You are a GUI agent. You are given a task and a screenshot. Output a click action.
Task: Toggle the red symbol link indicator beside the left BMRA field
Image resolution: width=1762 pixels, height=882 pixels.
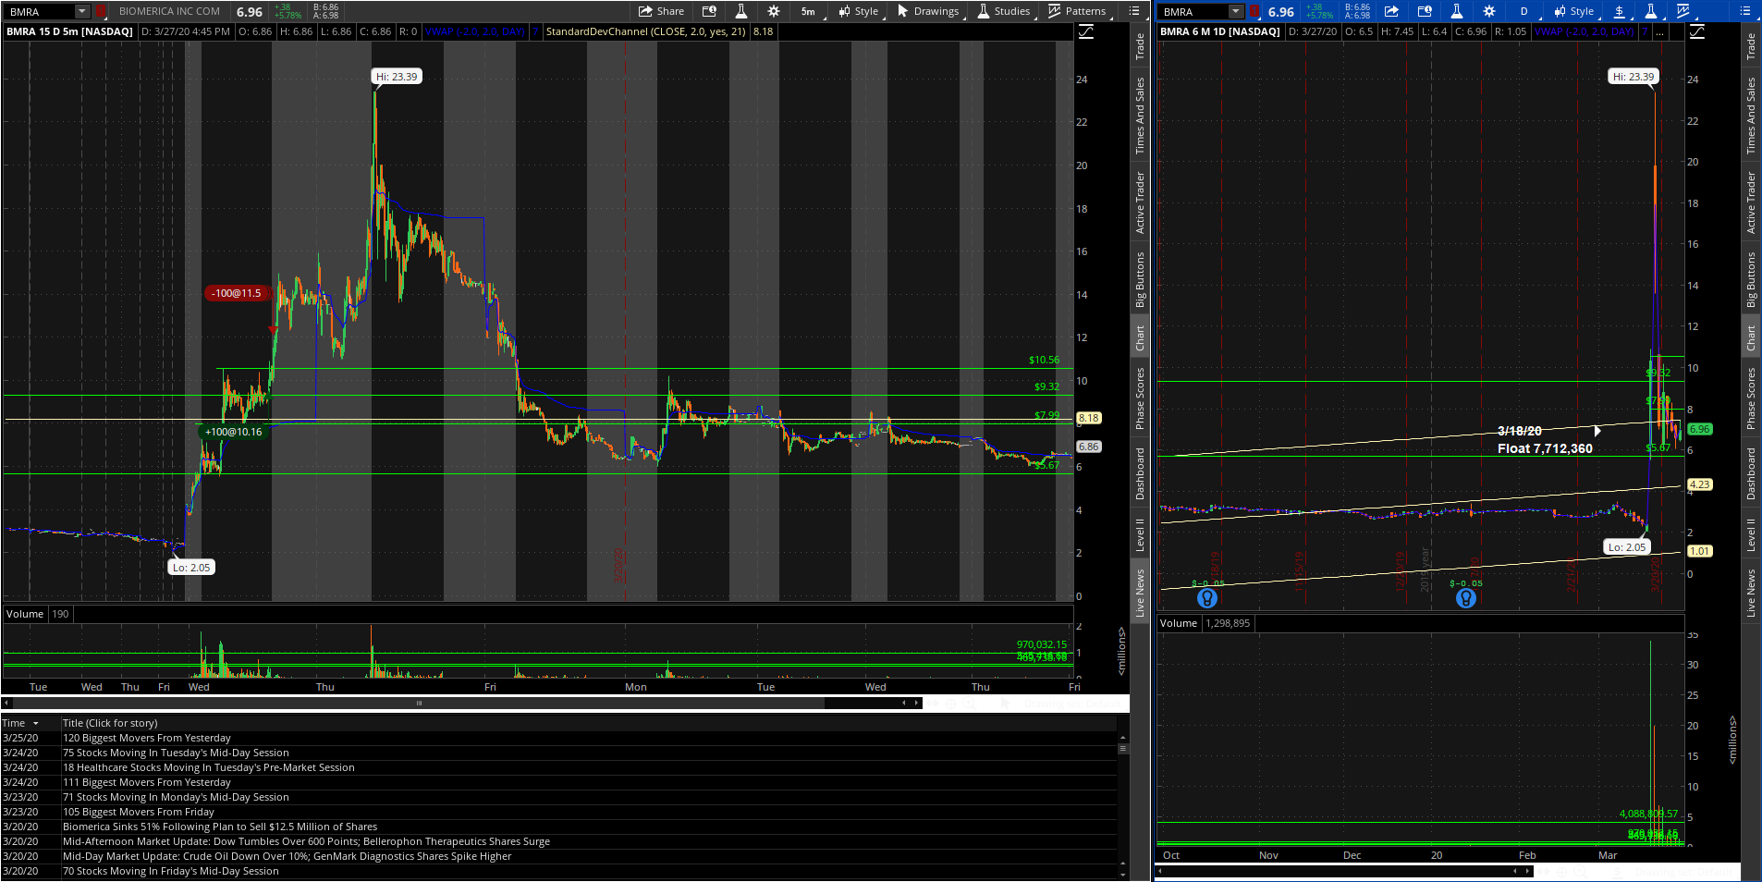click(100, 11)
